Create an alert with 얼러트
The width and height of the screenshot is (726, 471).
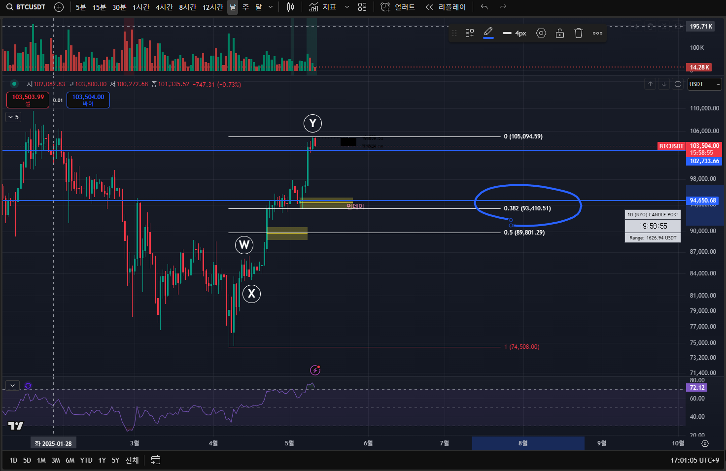(x=398, y=7)
